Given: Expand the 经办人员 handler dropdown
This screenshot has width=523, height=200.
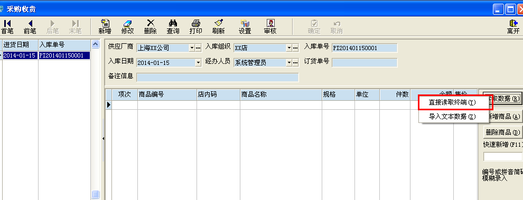Looking at the screenshot, I should click(x=289, y=62).
